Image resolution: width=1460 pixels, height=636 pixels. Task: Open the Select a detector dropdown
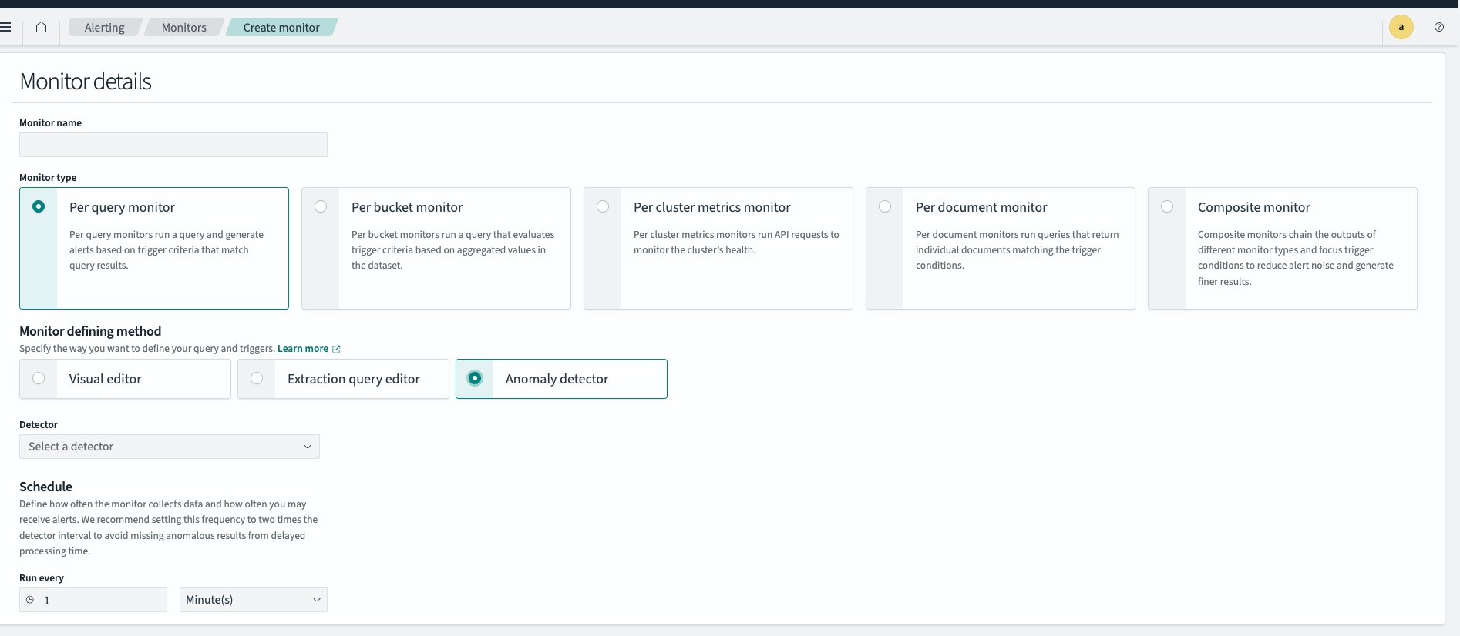170,447
